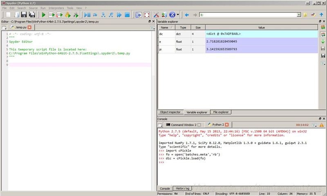Image resolution: width=327 pixels, height=196 pixels.
Task: Switch to the Object inspector tab
Action: coord(170,112)
